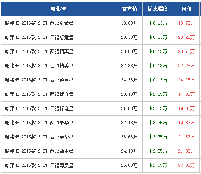This screenshot has height=174, width=201.
Task: Select 哈弗H8 2015款 2.0T 两驱标准型 row name
Action: 39,94
